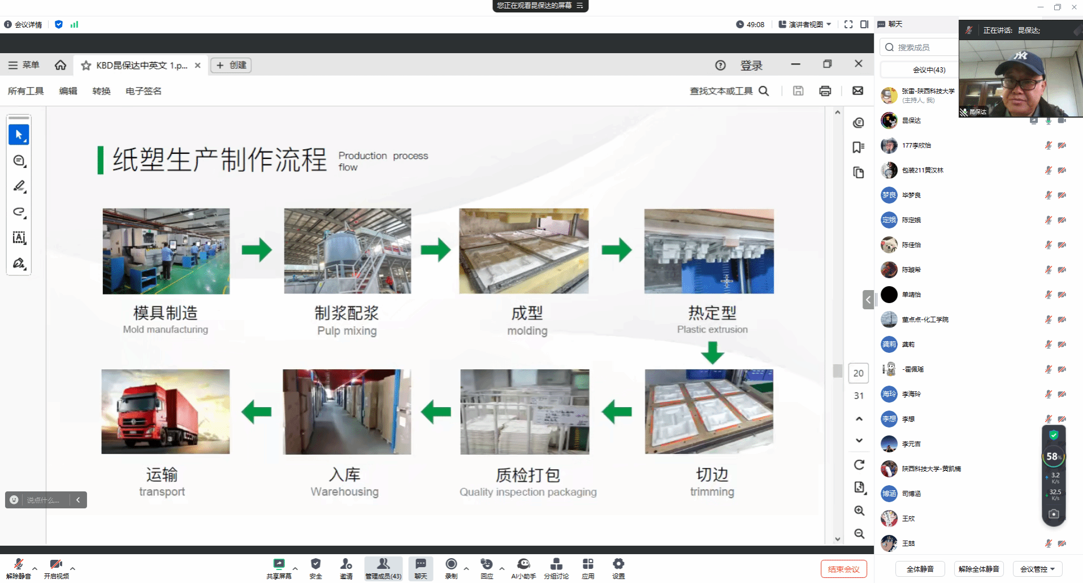Toggle the mute icon for 177李欣怡

click(1048, 145)
